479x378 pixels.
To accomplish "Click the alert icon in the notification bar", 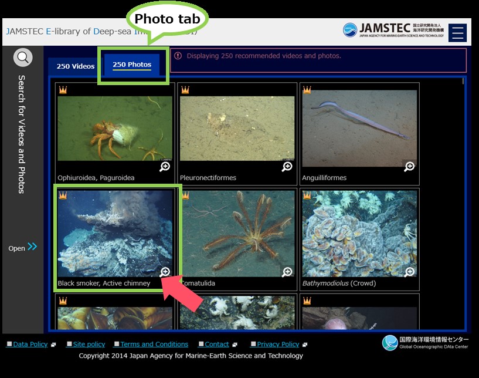I will (178, 56).
